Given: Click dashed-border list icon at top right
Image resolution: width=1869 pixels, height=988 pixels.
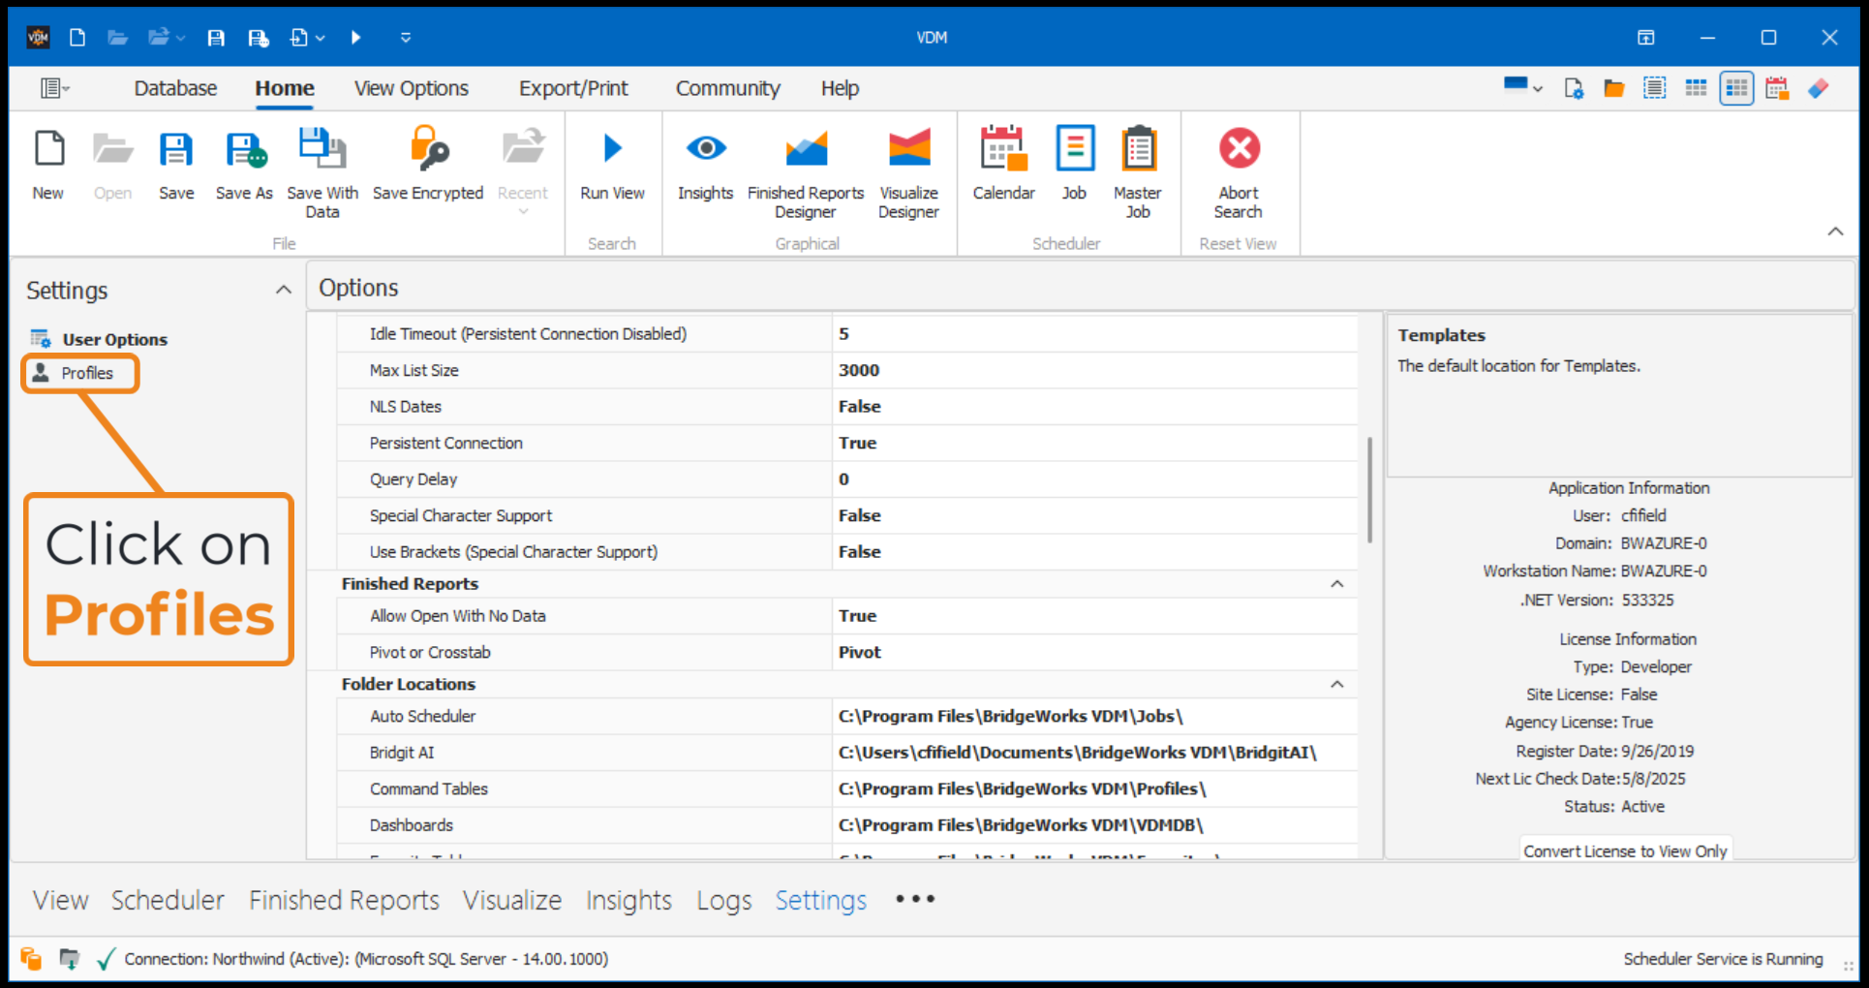Looking at the screenshot, I should 1655,89.
